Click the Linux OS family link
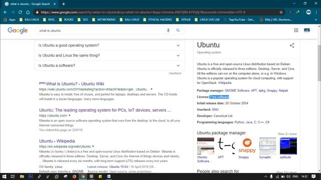 coord(59,166)
